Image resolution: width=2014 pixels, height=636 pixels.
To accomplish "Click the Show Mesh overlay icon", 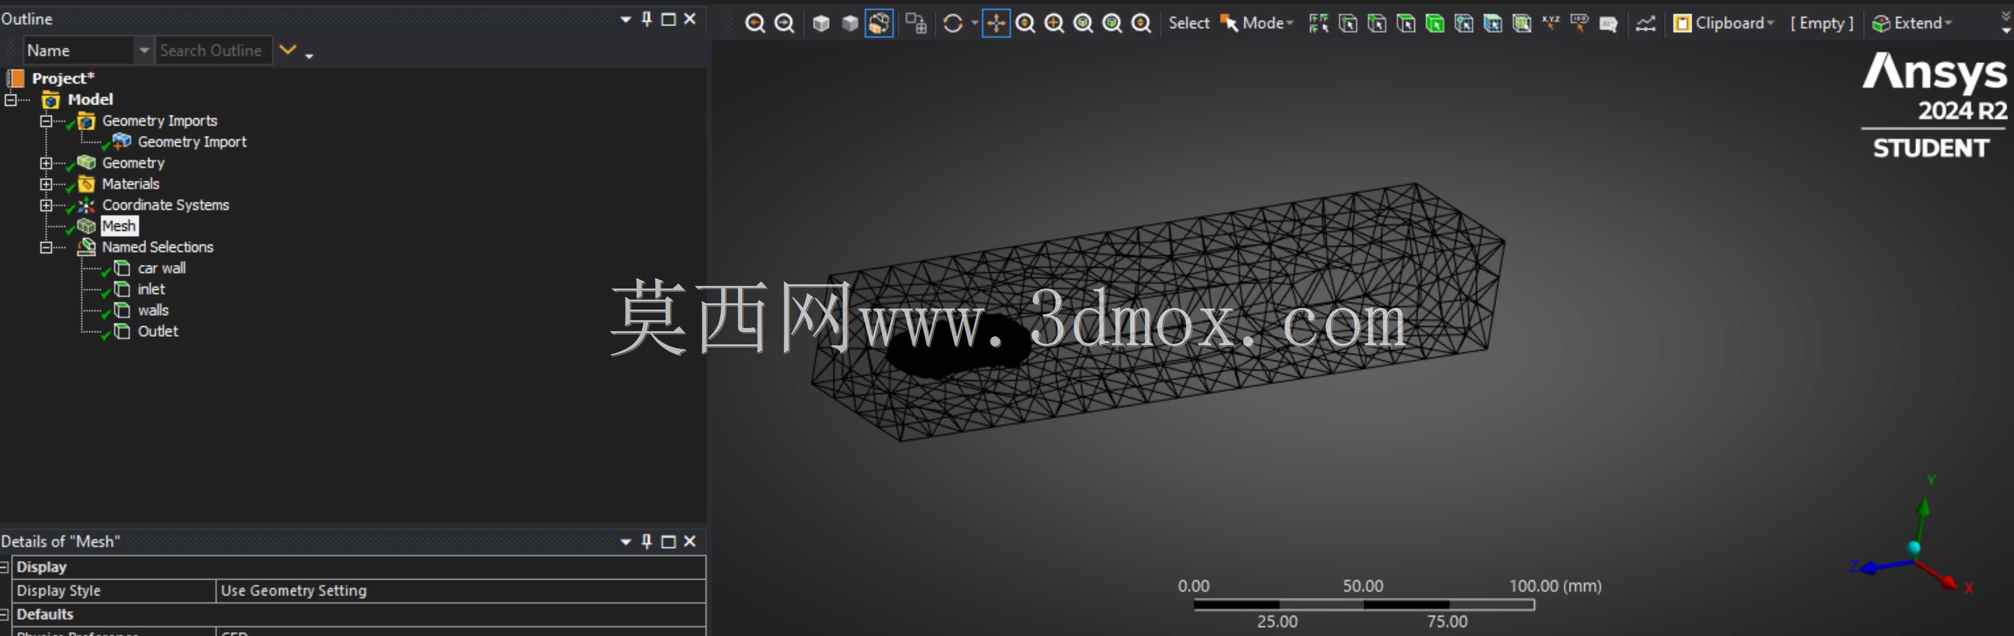I will coord(916,24).
